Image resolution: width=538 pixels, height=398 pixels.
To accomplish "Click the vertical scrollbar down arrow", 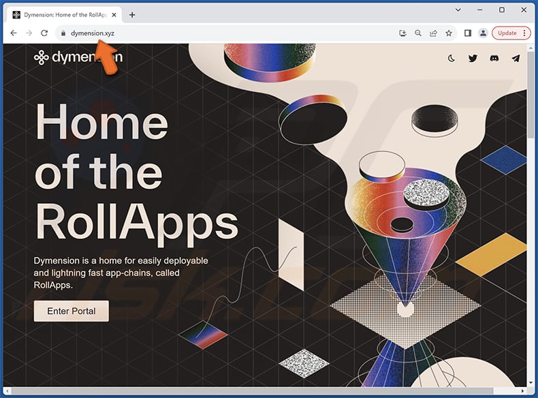I will (x=531, y=382).
